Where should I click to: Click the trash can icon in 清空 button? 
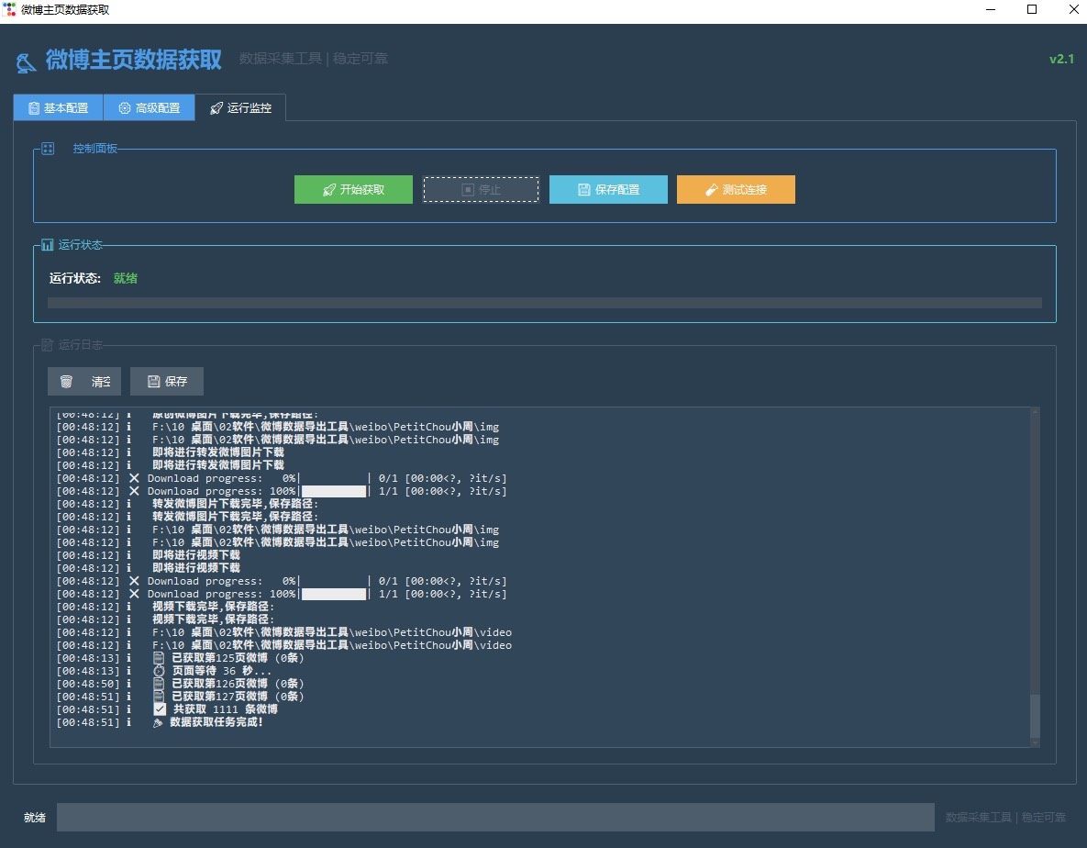click(67, 382)
